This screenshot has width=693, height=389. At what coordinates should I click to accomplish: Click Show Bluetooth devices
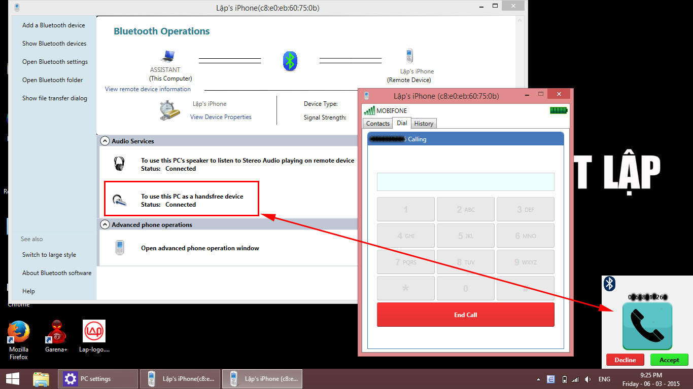pos(54,44)
